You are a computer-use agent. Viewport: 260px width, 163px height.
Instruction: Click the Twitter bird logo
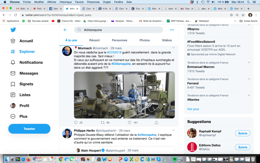13,30
